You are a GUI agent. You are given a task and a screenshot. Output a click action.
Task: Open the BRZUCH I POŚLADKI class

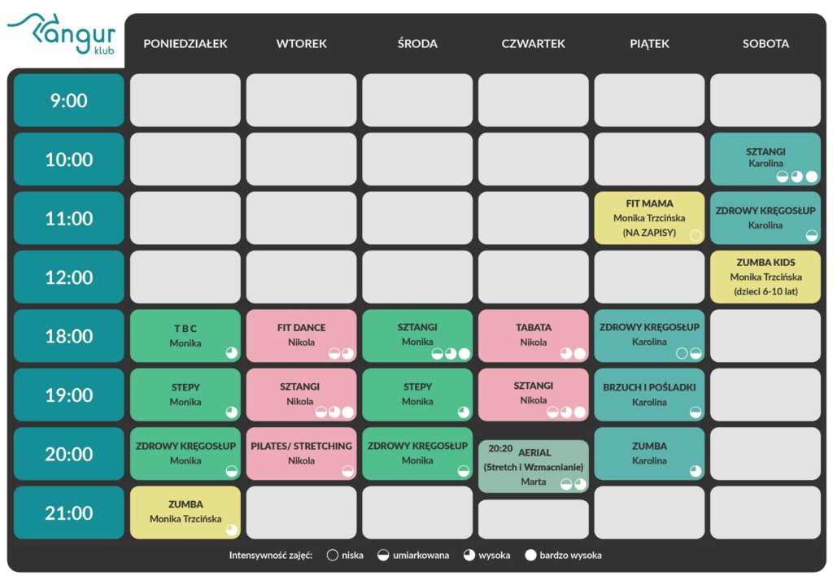649,395
